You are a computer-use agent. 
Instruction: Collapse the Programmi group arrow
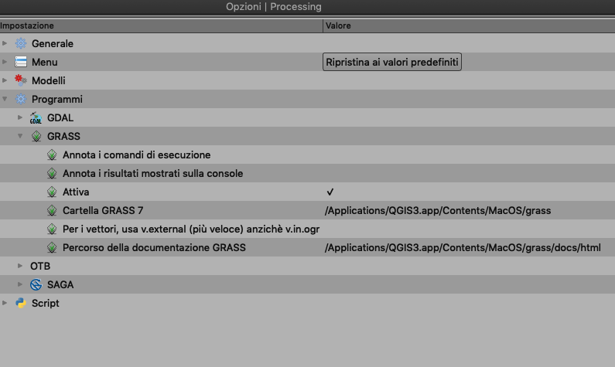click(x=5, y=99)
